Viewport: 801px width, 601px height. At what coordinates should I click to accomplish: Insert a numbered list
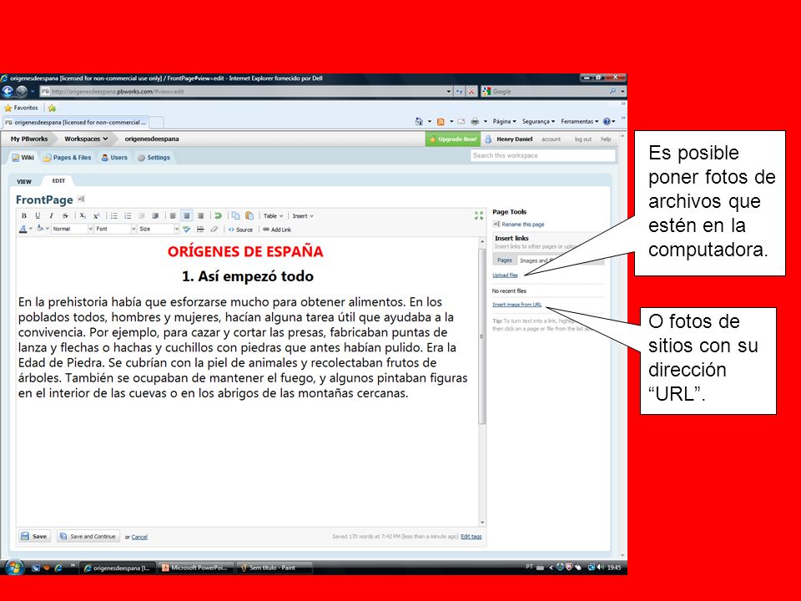coord(128,215)
